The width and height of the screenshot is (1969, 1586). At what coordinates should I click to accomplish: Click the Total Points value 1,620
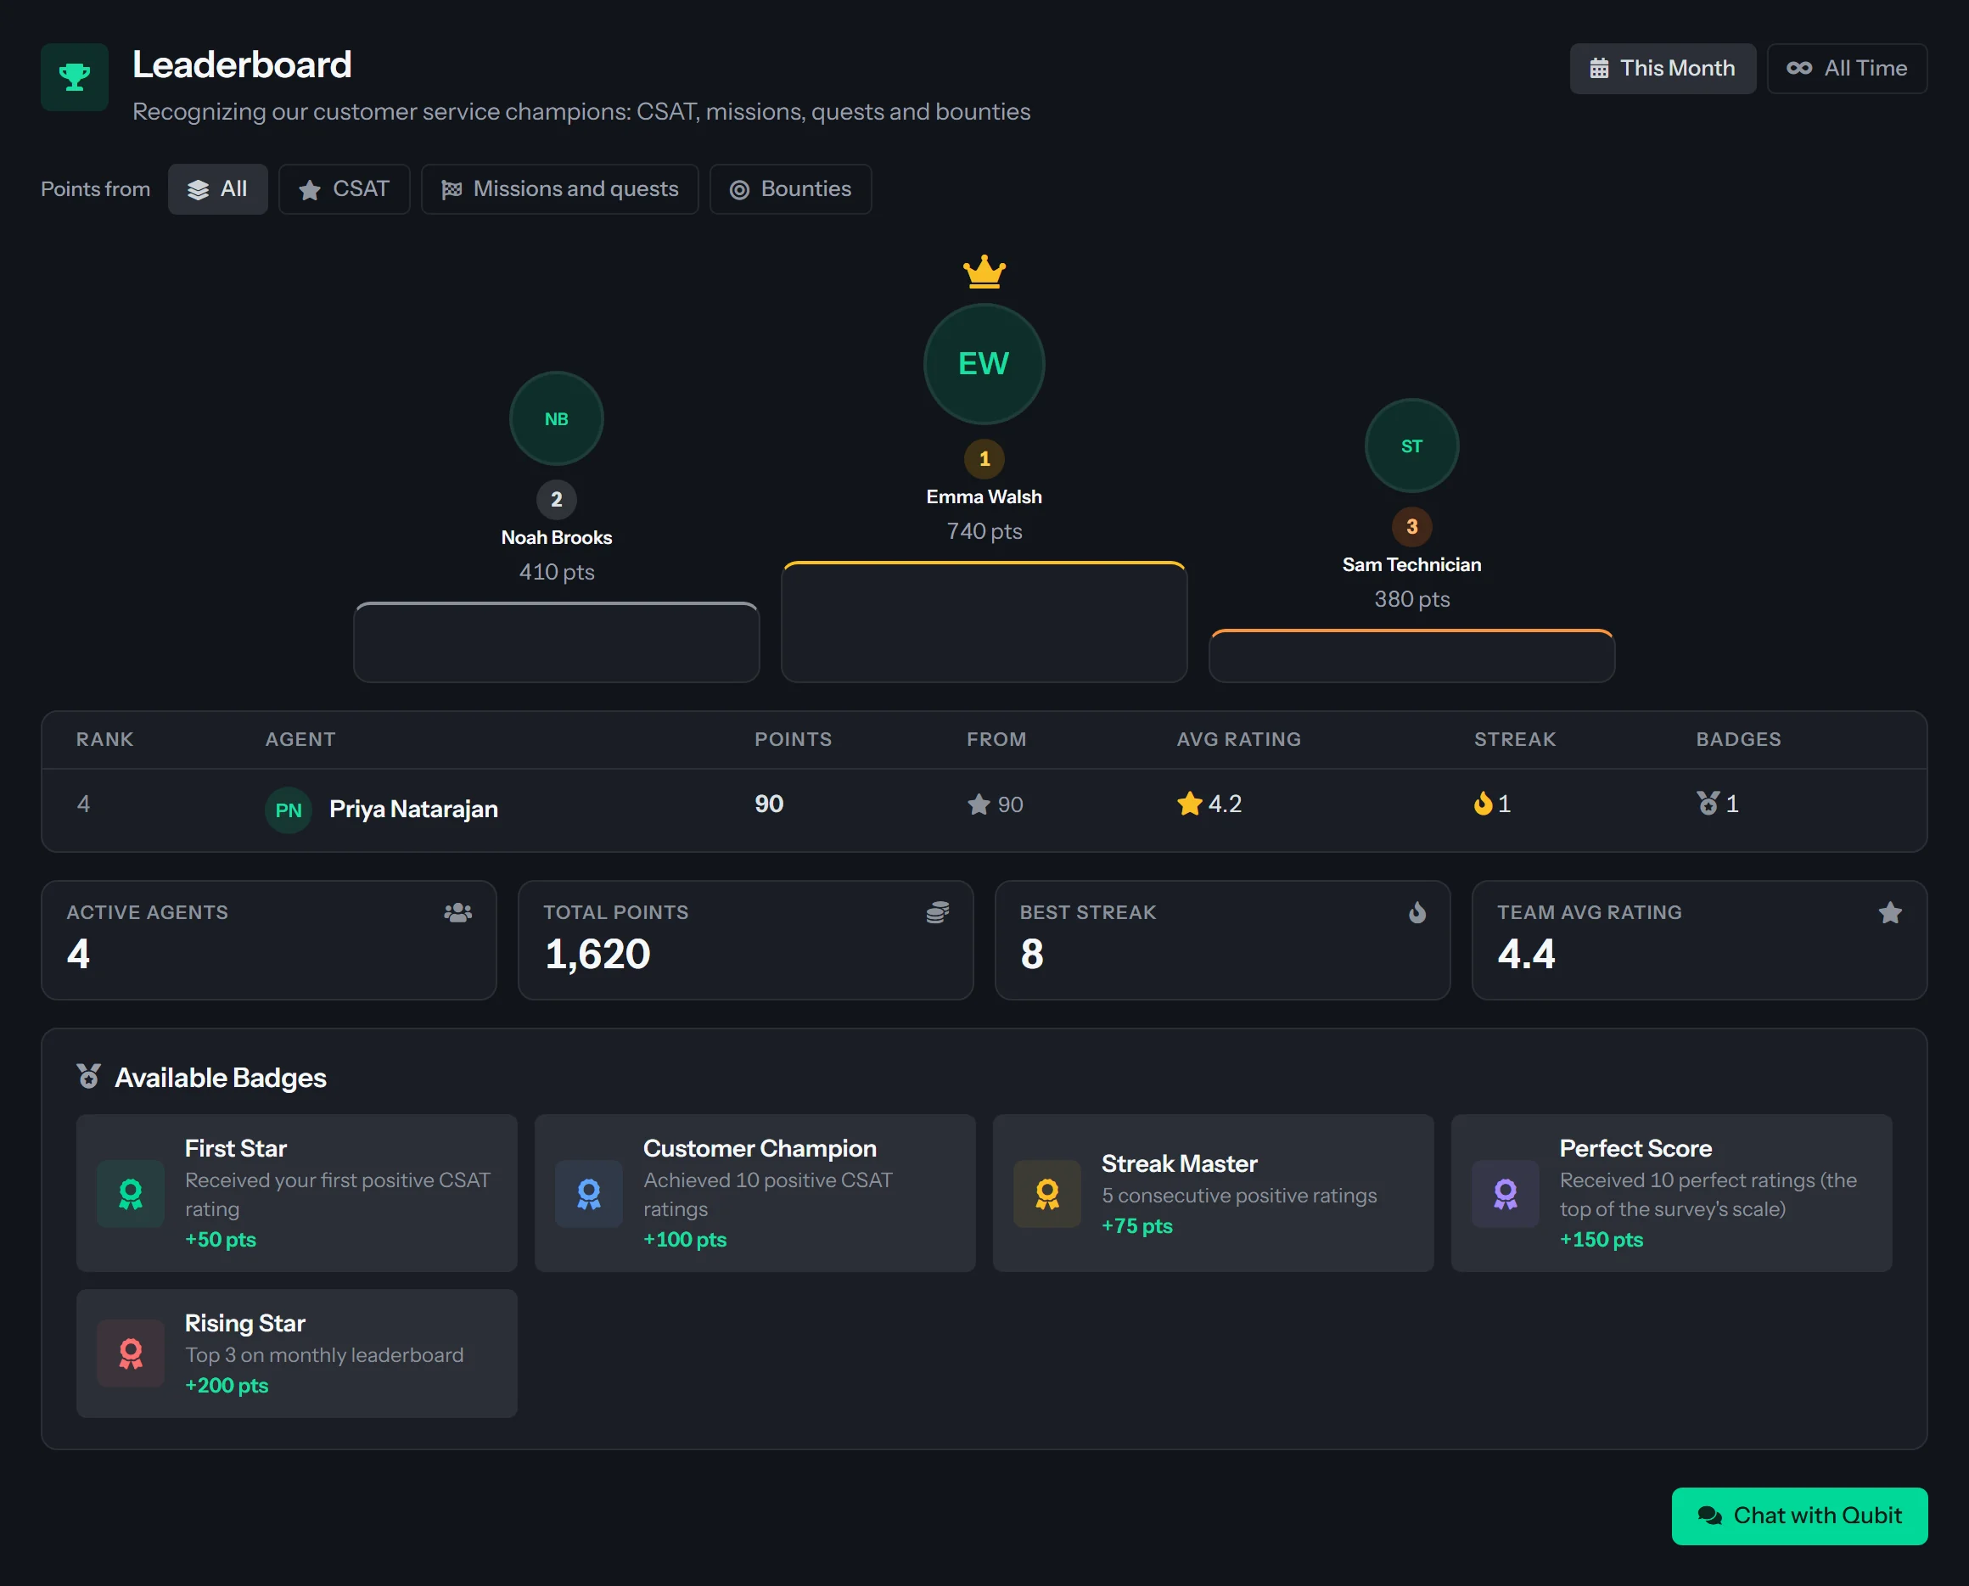pyautogui.click(x=597, y=955)
